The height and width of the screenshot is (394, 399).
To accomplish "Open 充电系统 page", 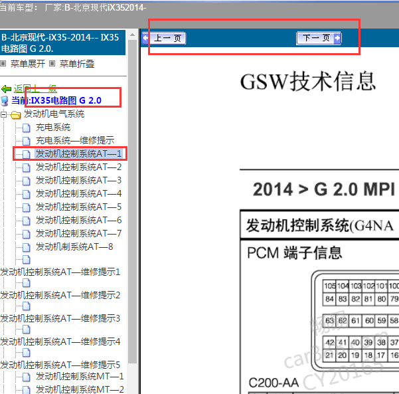I will 53,127.
